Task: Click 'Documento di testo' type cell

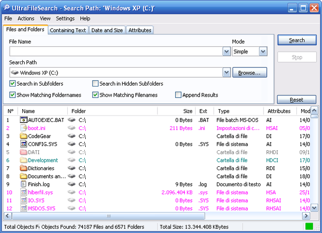Action: pos(238,184)
